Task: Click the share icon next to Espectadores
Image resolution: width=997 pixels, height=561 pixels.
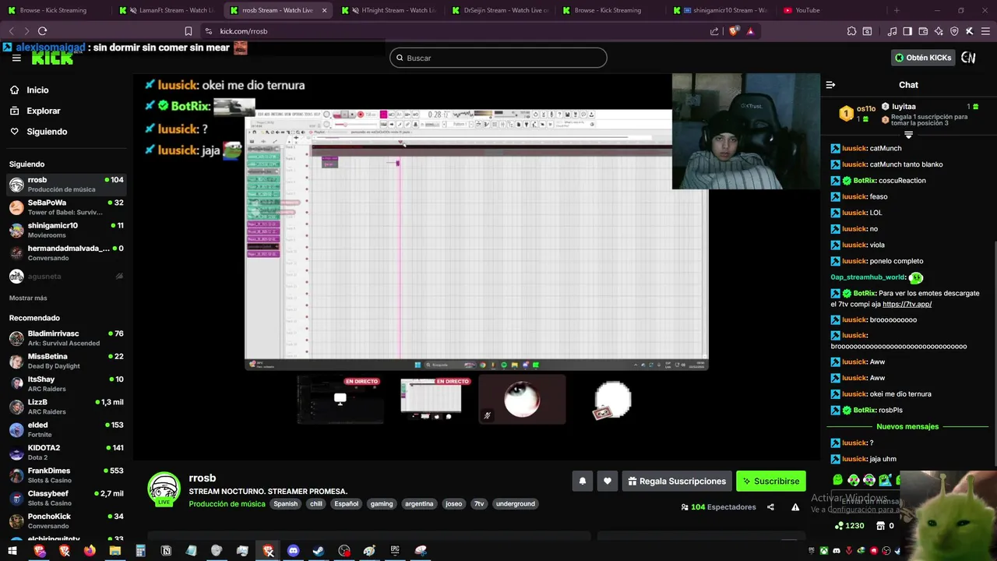Action: click(770, 507)
